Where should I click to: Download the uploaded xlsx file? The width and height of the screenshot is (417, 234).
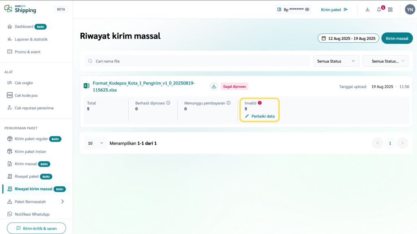click(214, 86)
